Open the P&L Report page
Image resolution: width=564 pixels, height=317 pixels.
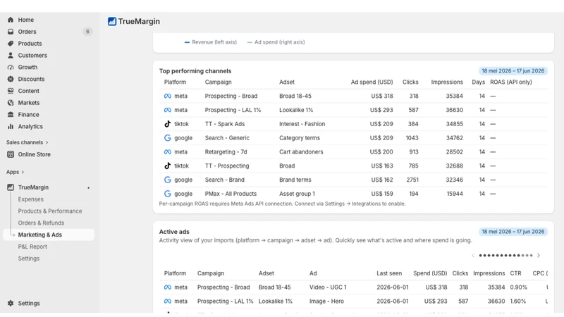click(x=32, y=247)
